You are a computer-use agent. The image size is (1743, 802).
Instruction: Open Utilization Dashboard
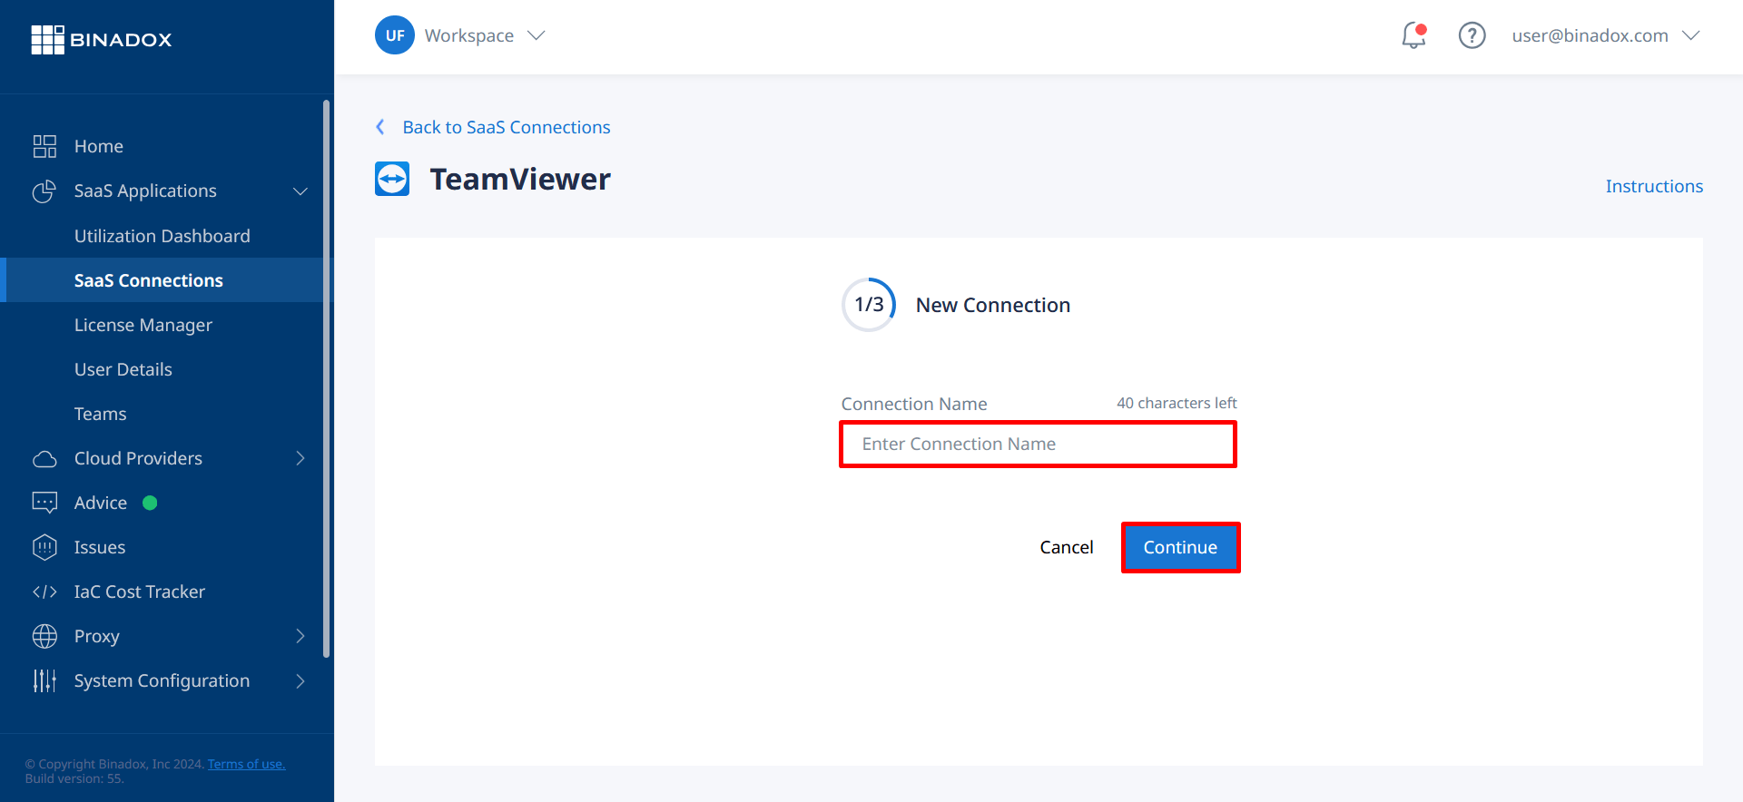coord(162,236)
